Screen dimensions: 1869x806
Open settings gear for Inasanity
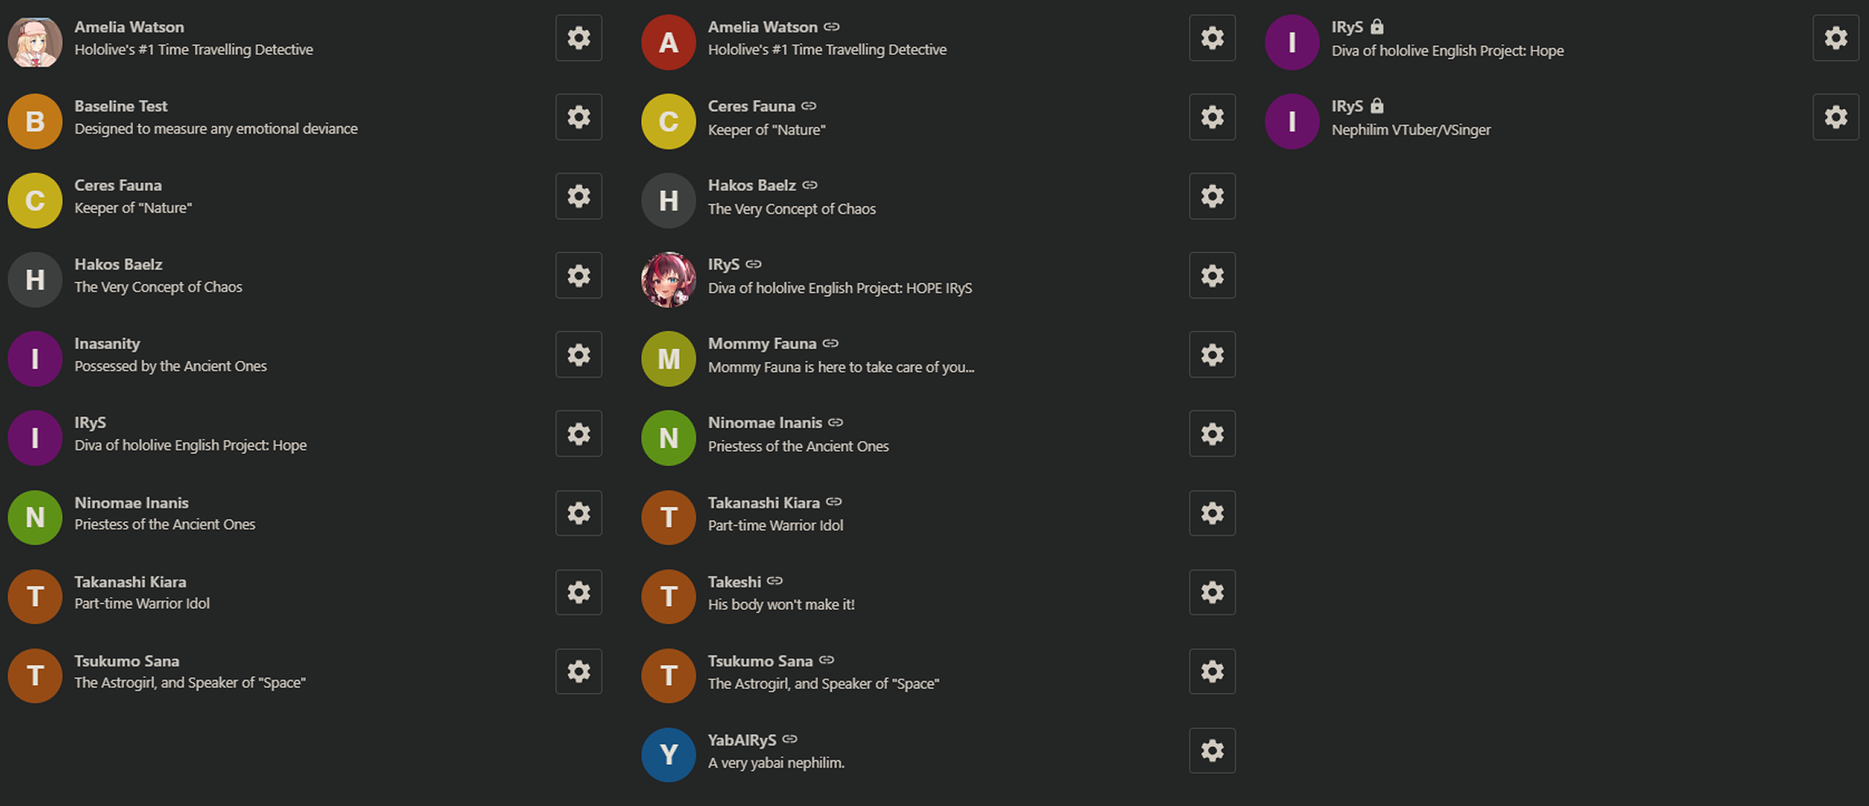tap(578, 355)
